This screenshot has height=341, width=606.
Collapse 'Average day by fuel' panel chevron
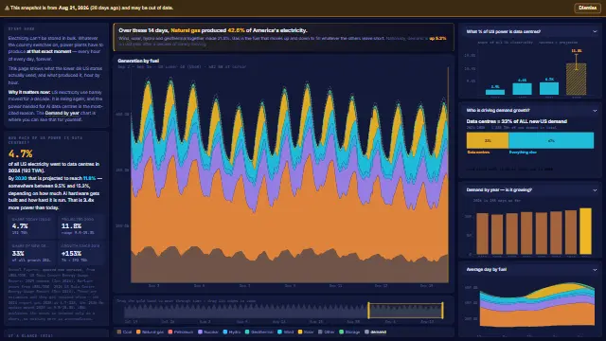pyautogui.click(x=595, y=269)
